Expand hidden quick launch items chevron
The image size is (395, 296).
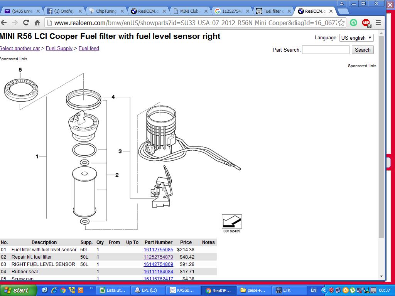click(x=91, y=288)
